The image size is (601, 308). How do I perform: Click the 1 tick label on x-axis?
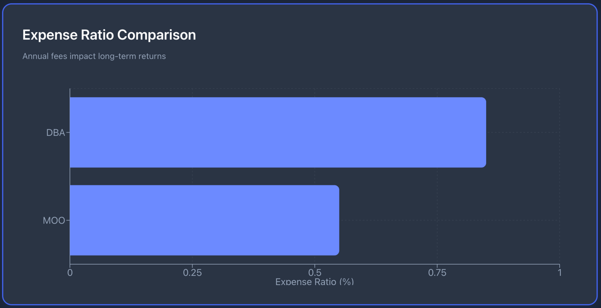[x=559, y=273]
